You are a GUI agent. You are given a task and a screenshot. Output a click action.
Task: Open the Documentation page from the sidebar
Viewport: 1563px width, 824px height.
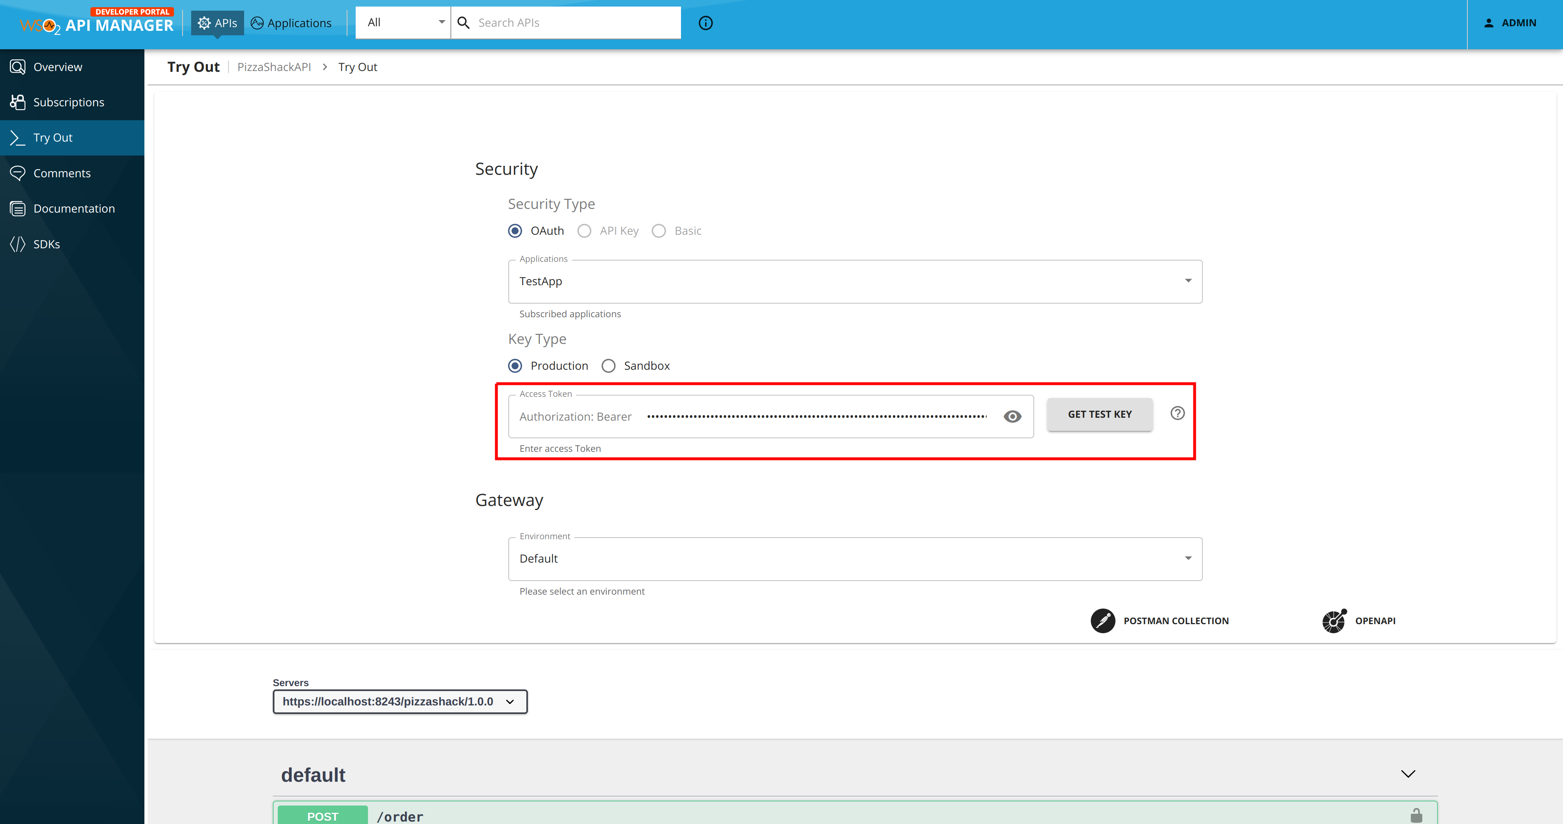click(x=74, y=208)
